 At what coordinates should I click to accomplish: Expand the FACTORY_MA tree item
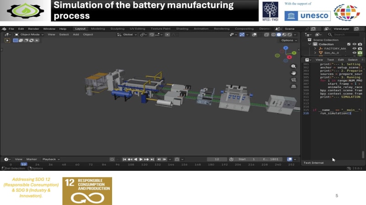click(x=315, y=49)
